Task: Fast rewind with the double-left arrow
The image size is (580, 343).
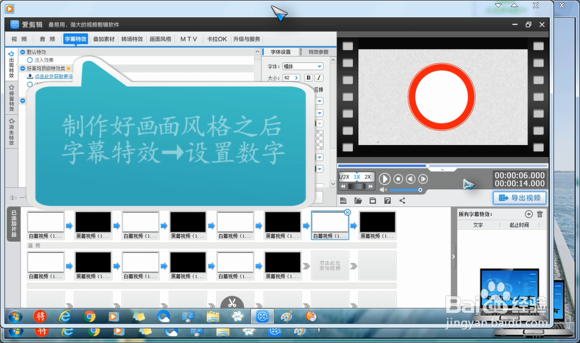Action: click(x=343, y=186)
